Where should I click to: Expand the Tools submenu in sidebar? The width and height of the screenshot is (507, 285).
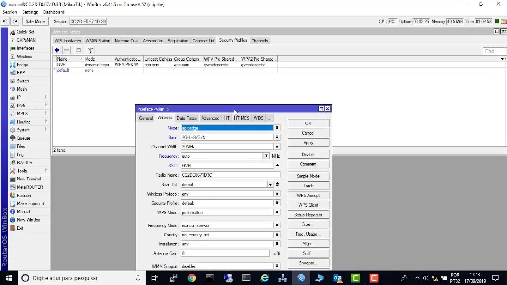coord(46,171)
